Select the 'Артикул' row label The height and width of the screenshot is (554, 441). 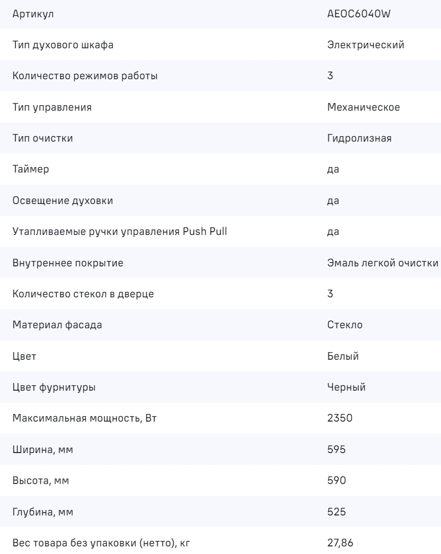tap(33, 14)
